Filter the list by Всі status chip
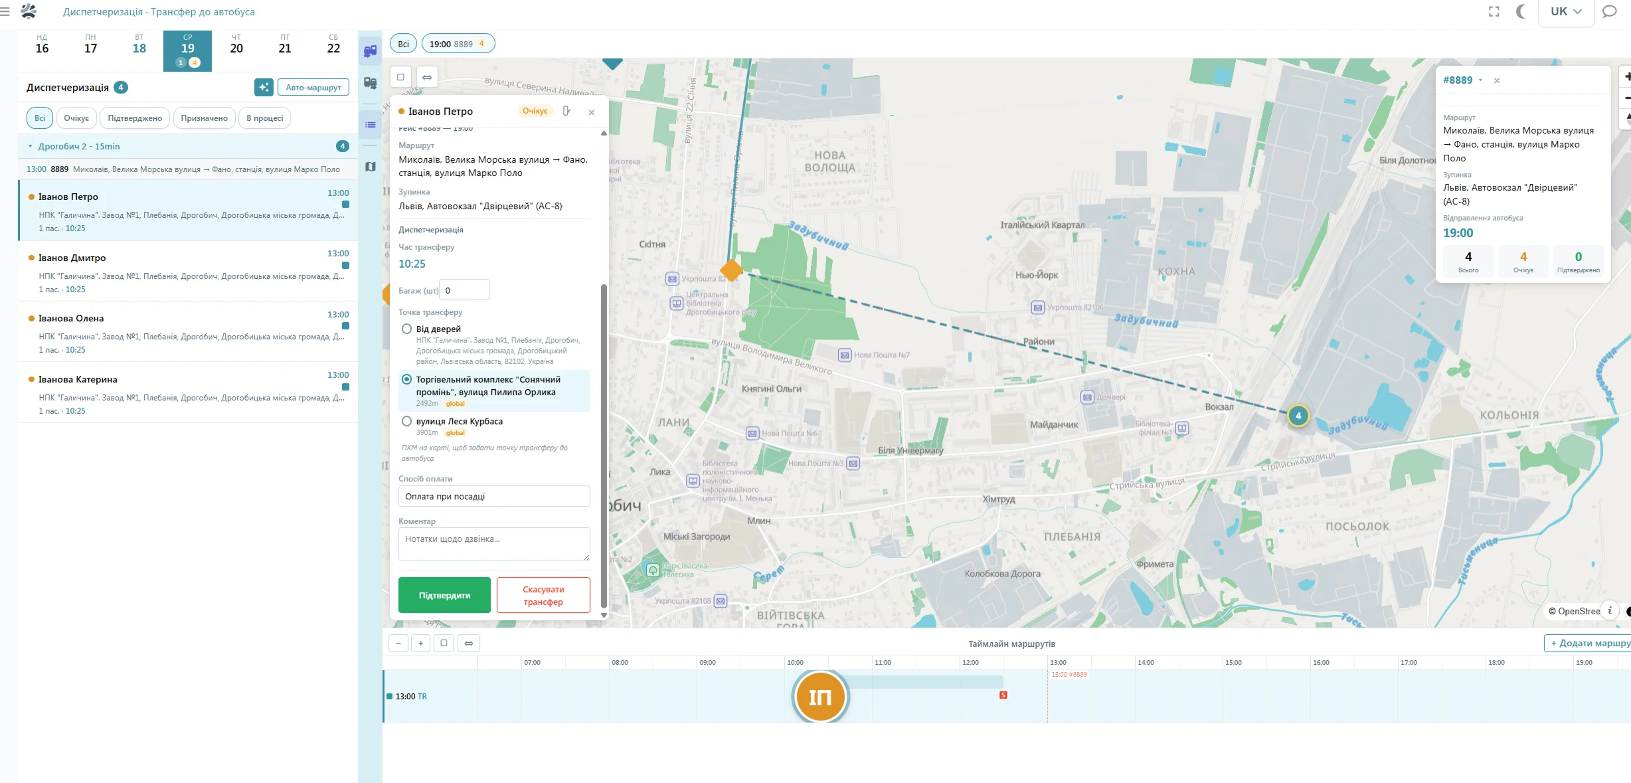The height and width of the screenshot is (783, 1631). pos(40,118)
